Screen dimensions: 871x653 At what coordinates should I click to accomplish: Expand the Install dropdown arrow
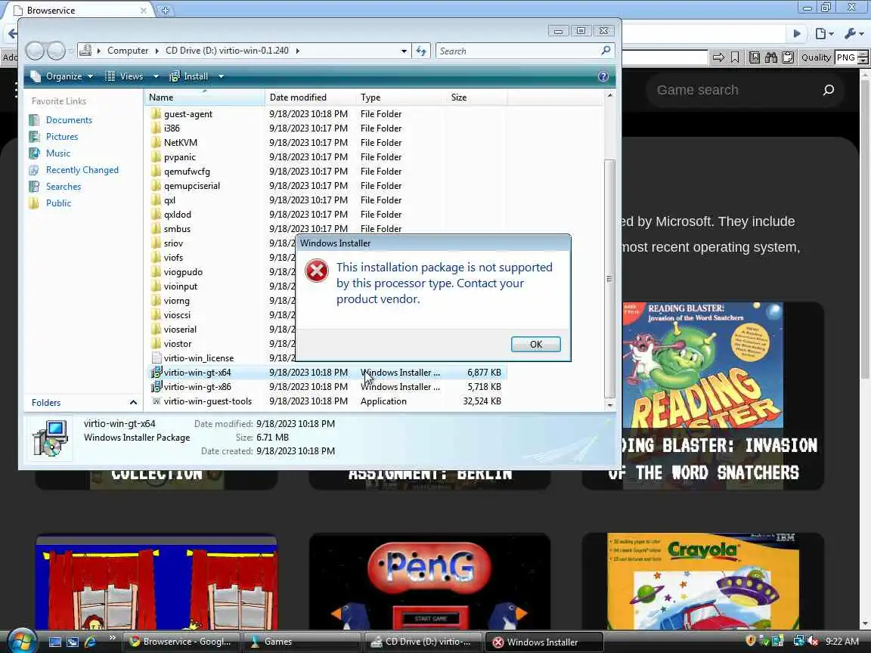221,76
